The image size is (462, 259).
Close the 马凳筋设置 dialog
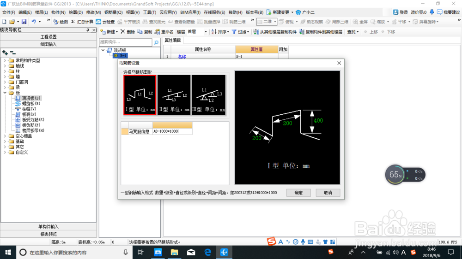pos(339,63)
